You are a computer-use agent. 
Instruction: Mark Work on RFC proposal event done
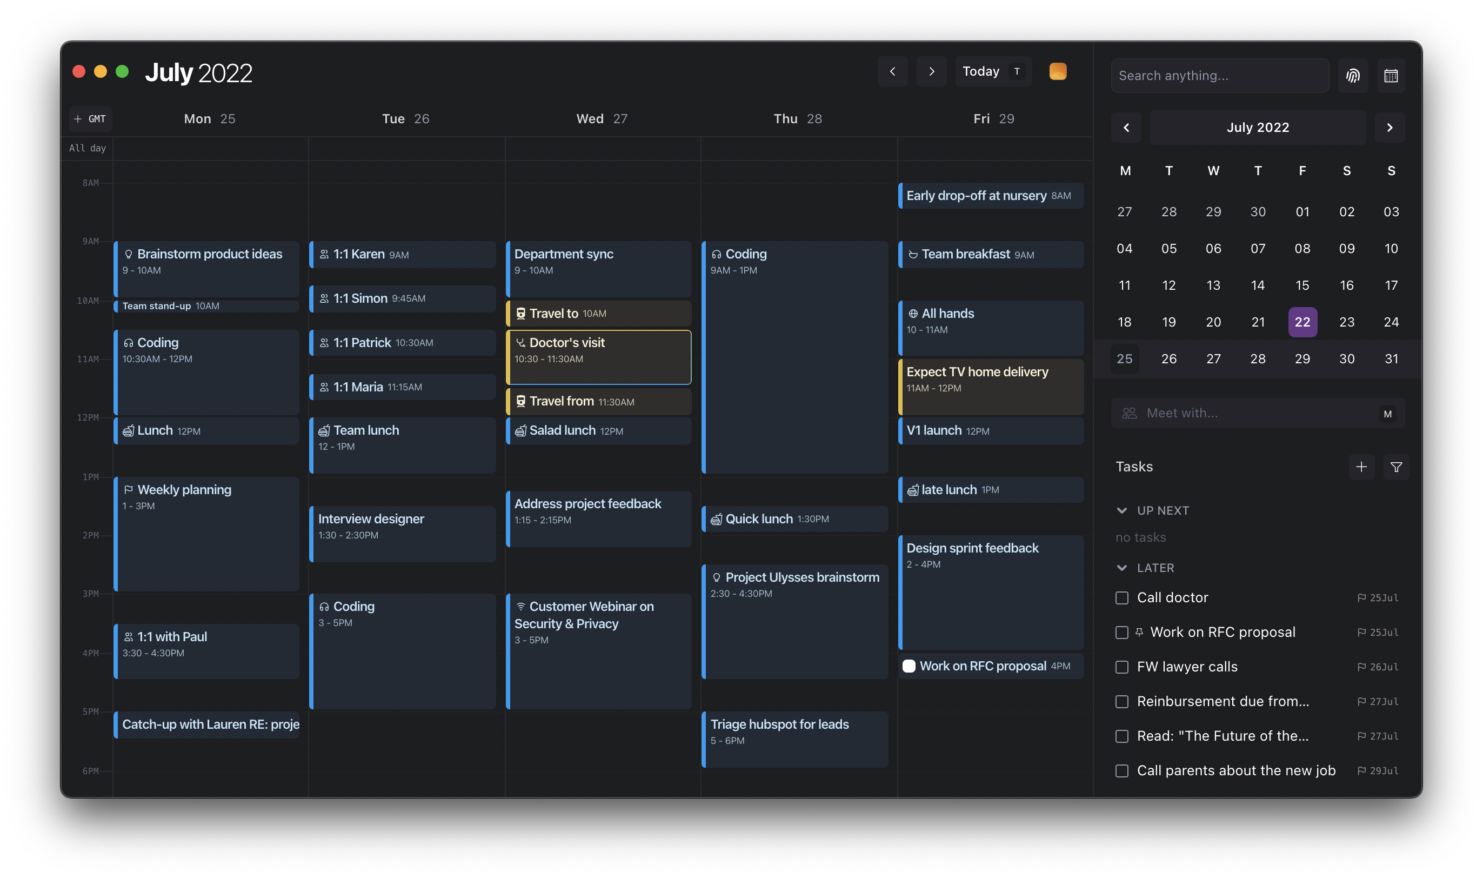pos(909,666)
